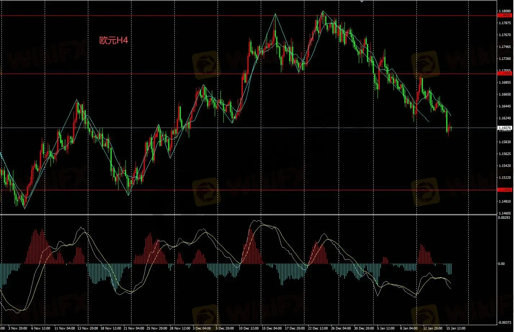
Task: Click the 30 Dec 20:00 time label
Action: [365, 329]
